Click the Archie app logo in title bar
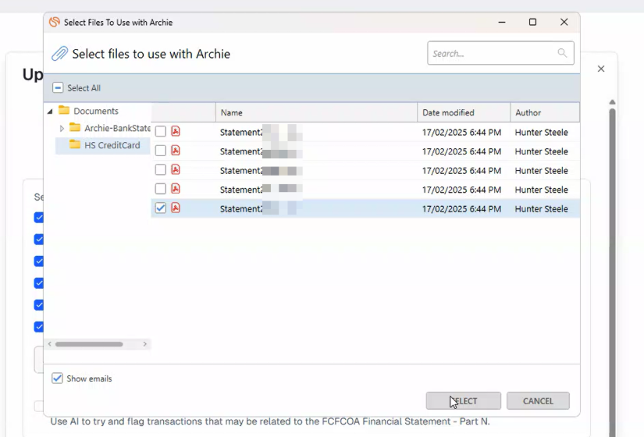644x437 pixels. 54,22
